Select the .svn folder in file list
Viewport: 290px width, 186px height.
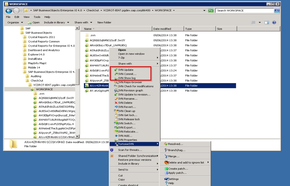(x=93, y=35)
